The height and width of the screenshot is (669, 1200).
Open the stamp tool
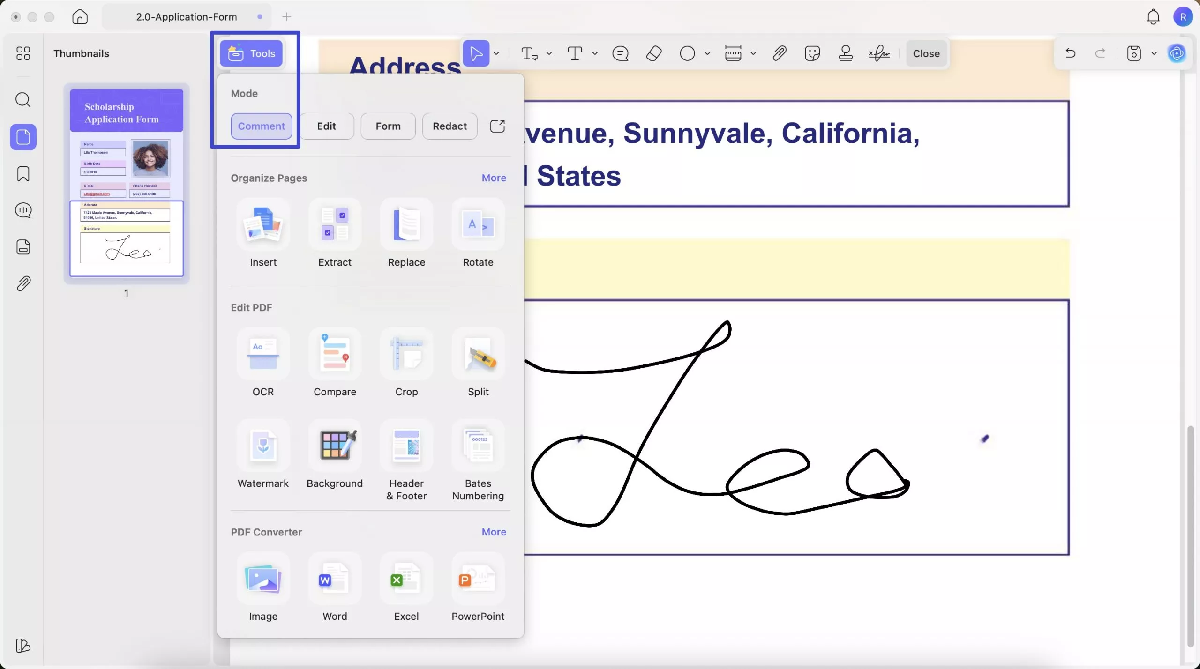pyautogui.click(x=846, y=53)
